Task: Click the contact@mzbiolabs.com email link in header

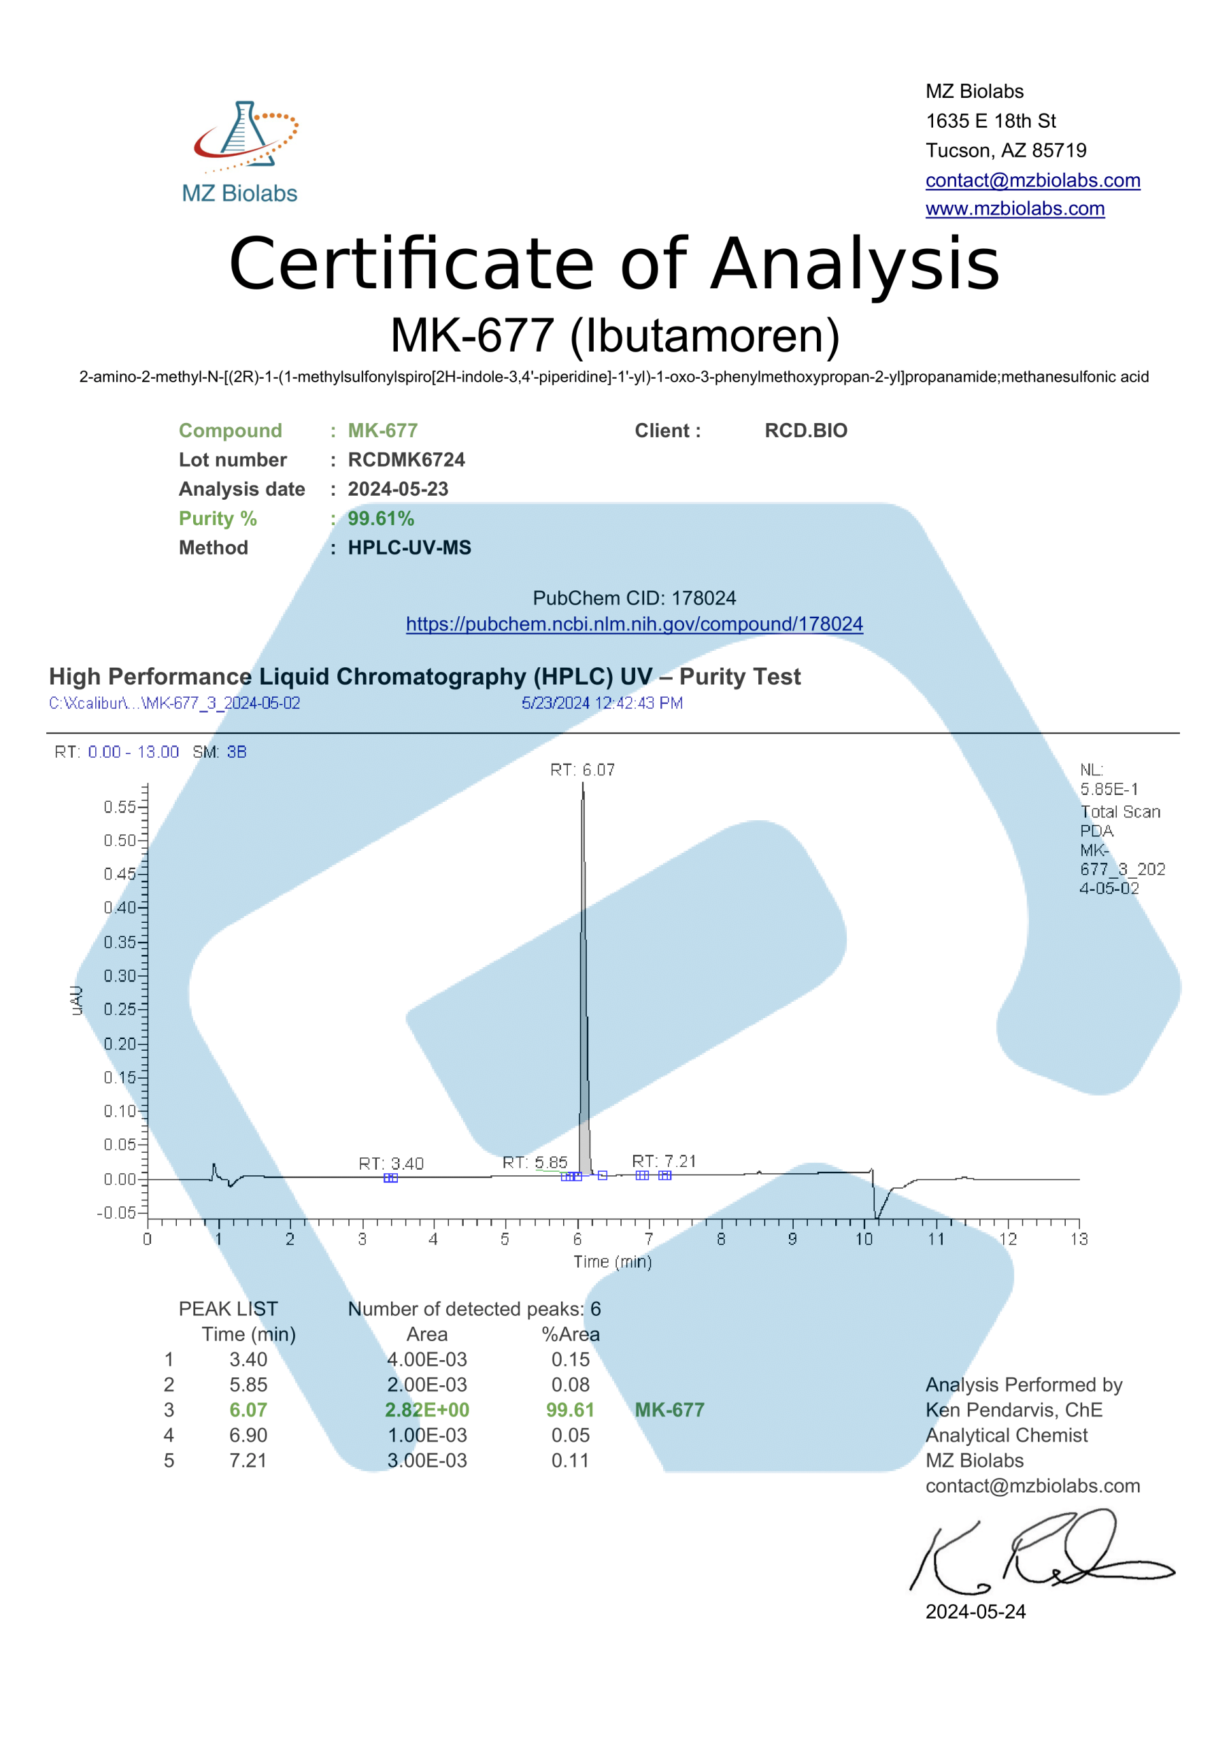Action: coord(1032,180)
